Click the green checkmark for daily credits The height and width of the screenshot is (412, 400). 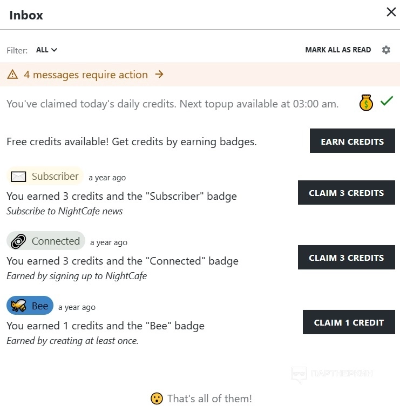point(387,101)
